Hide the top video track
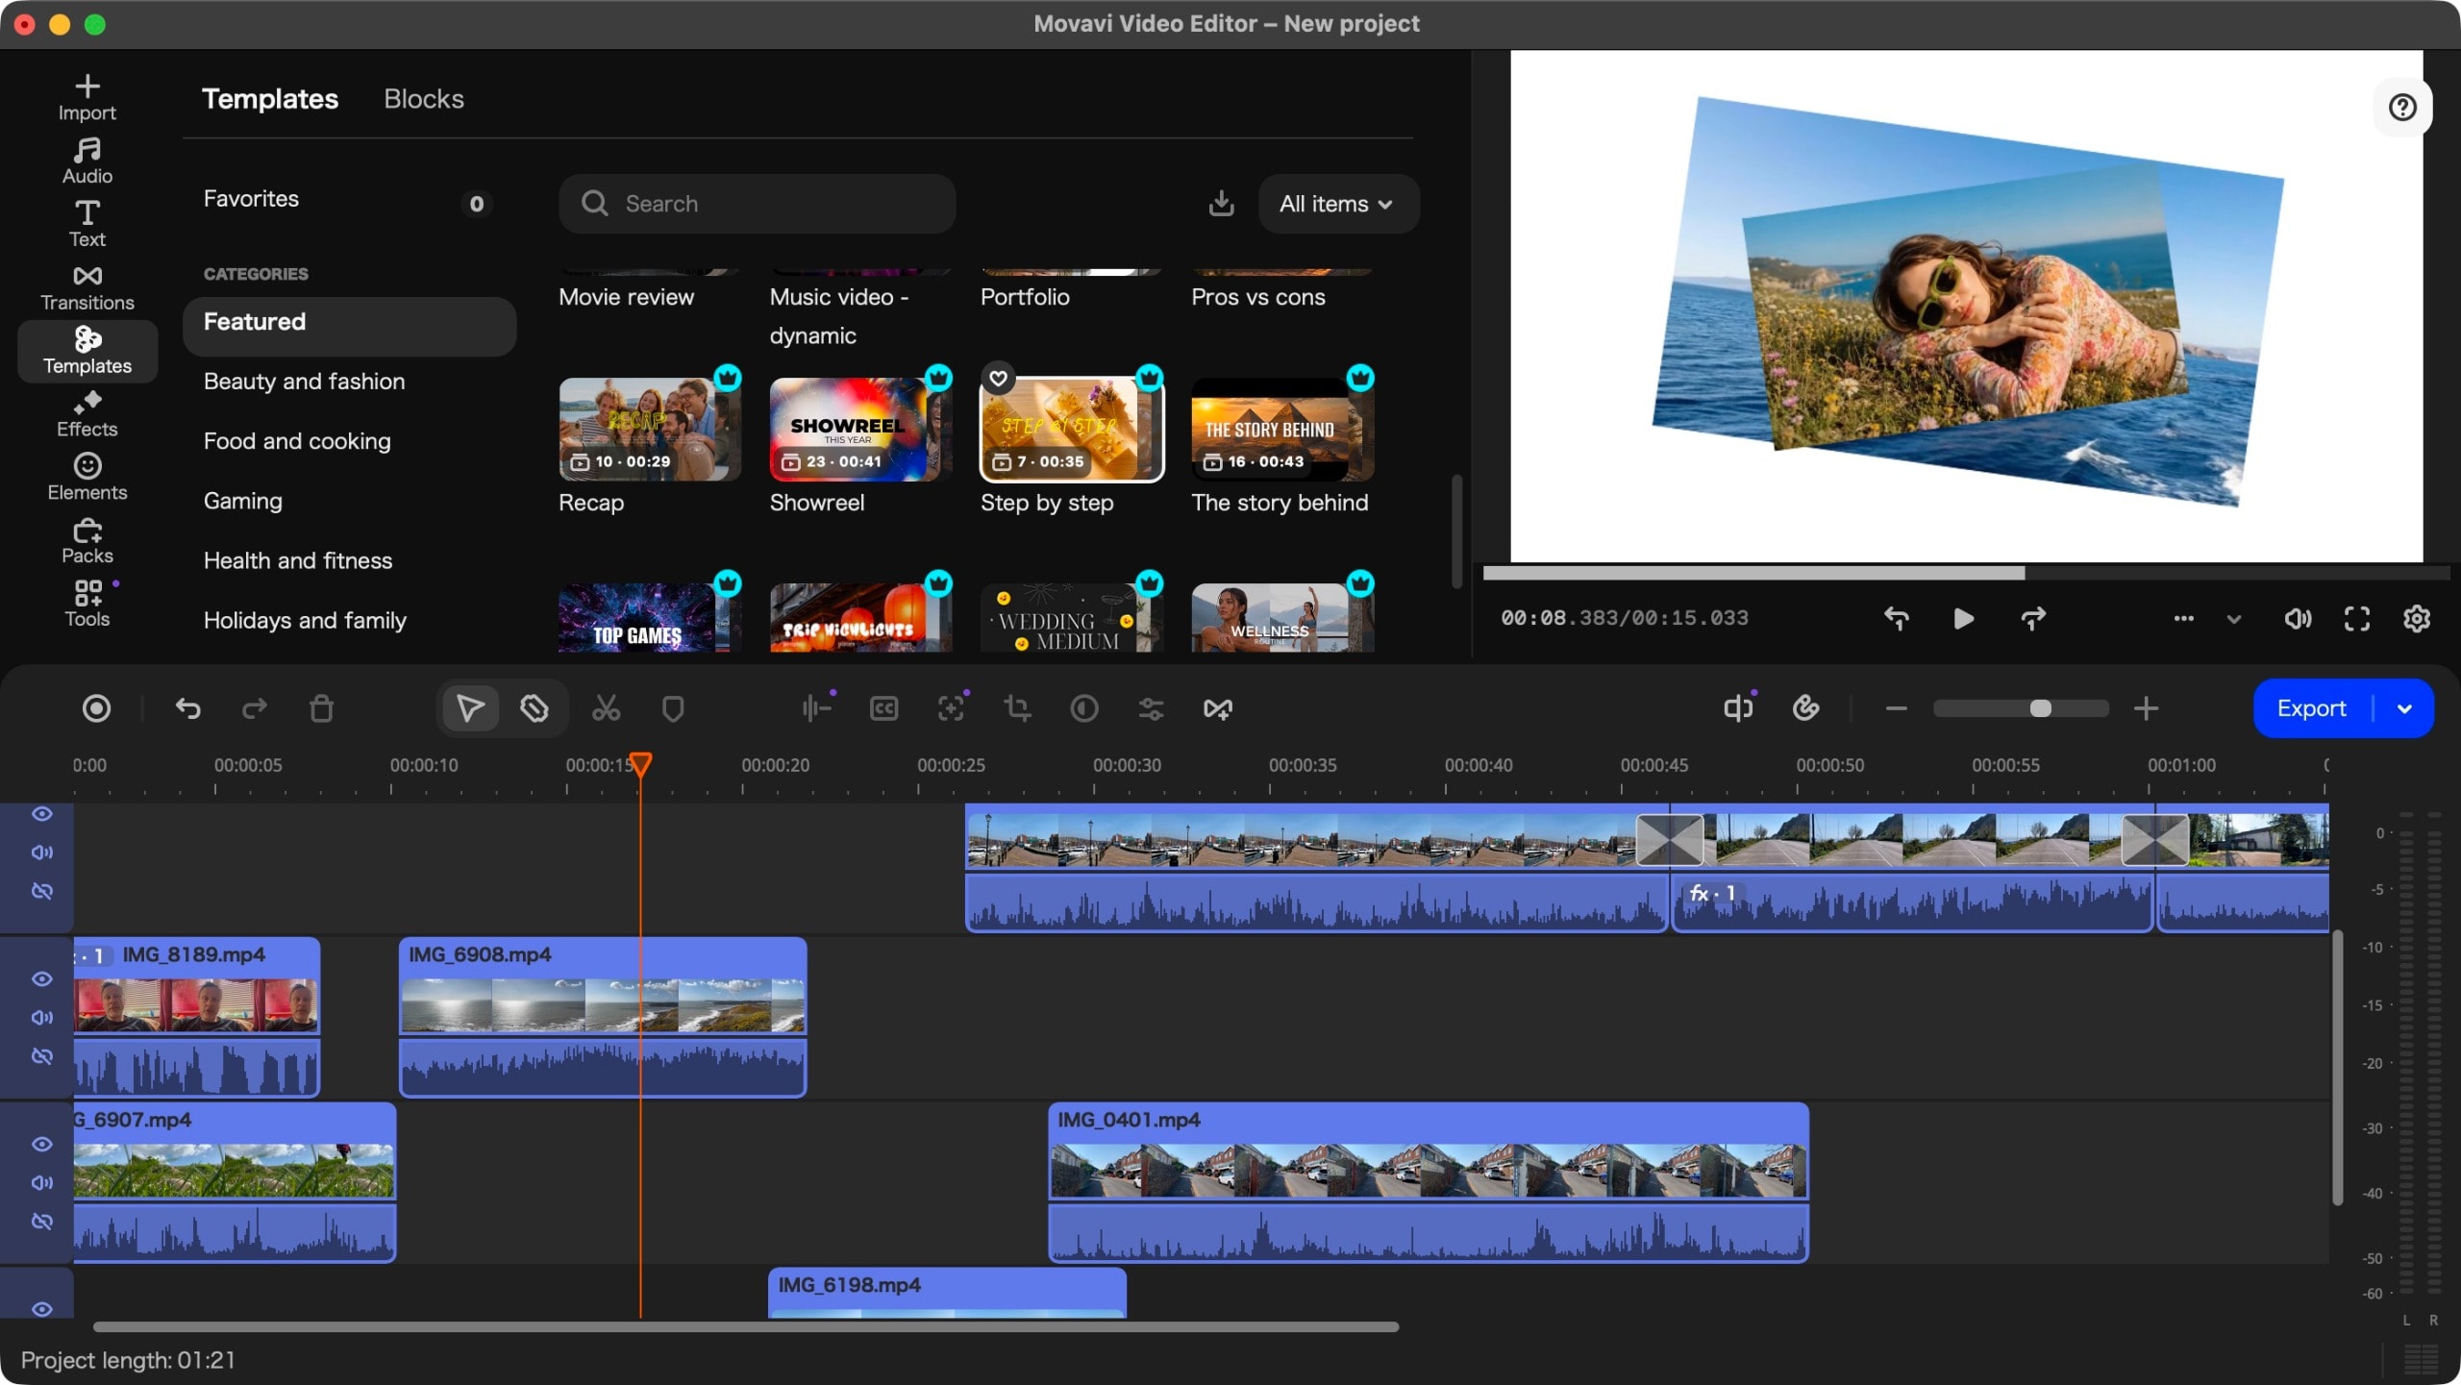The image size is (2461, 1385). (41, 814)
